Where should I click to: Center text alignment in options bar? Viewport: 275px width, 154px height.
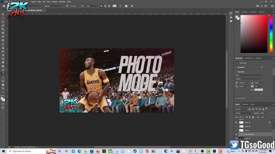(105, 6)
